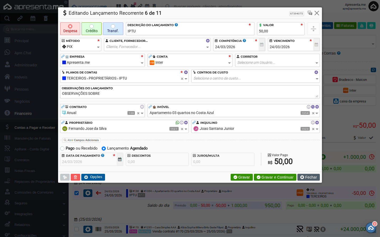The image size is (380, 237).
Task: Delete the lançamento using the trash icon
Action: tap(75, 177)
